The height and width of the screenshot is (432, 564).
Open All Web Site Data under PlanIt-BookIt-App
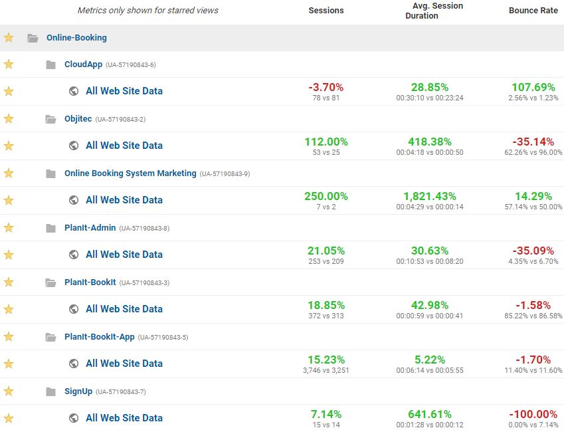pyautogui.click(x=124, y=364)
